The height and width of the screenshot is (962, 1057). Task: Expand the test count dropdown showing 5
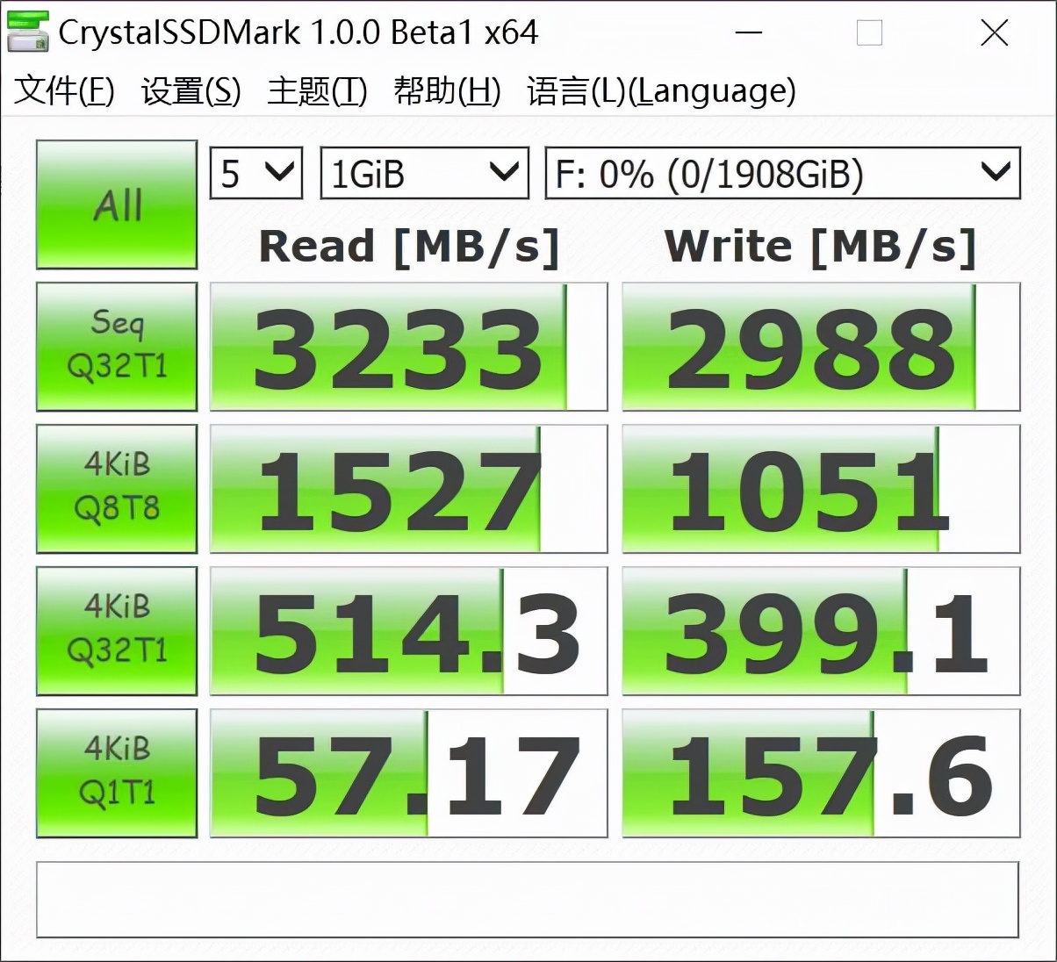pyautogui.click(x=256, y=173)
